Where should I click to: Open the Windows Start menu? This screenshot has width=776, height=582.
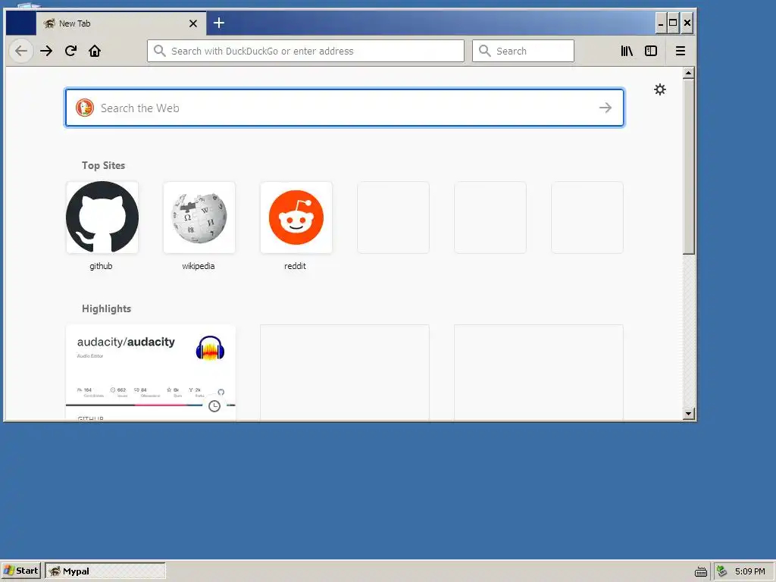(x=20, y=571)
